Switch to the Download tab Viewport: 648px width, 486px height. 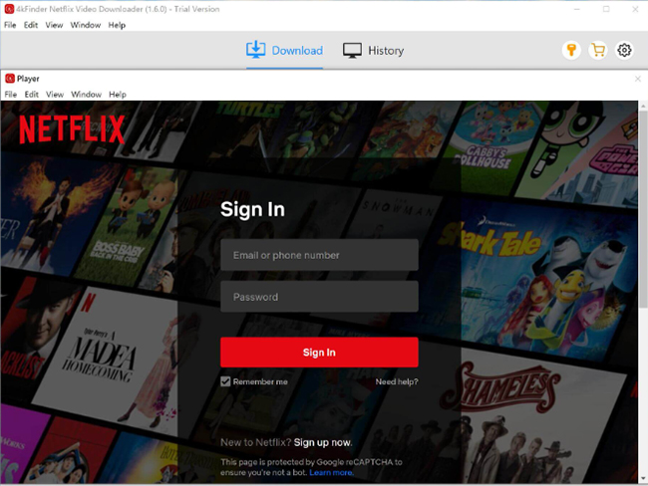tap(285, 51)
